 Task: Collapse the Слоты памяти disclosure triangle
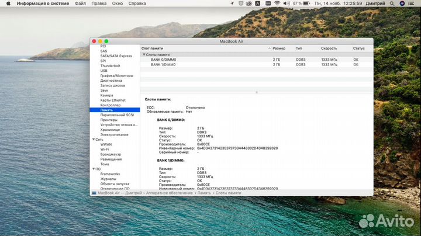click(144, 54)
